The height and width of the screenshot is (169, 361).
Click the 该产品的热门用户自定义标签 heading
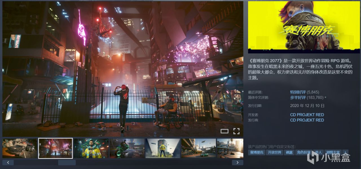[272, 146]
